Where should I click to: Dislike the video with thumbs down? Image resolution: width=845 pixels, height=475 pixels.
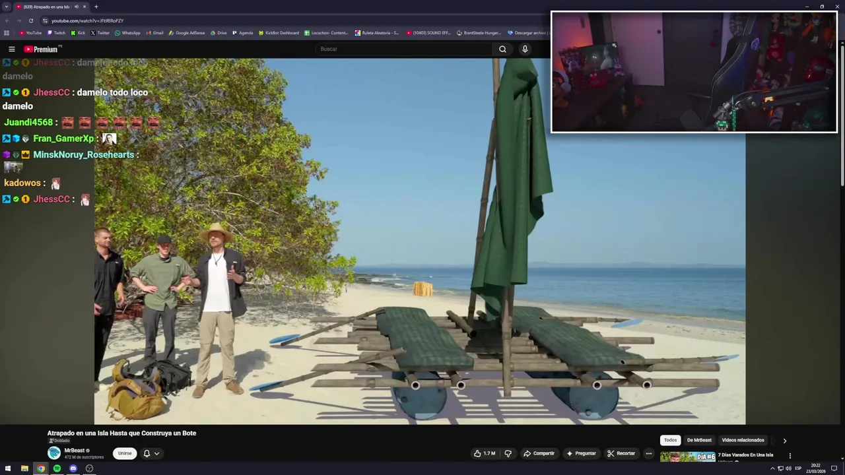tap(508, 453)
